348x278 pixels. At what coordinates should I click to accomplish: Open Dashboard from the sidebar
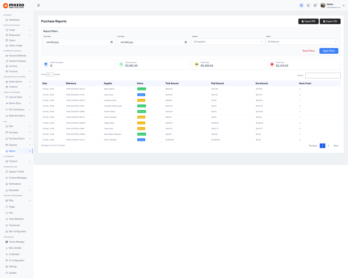14,20
